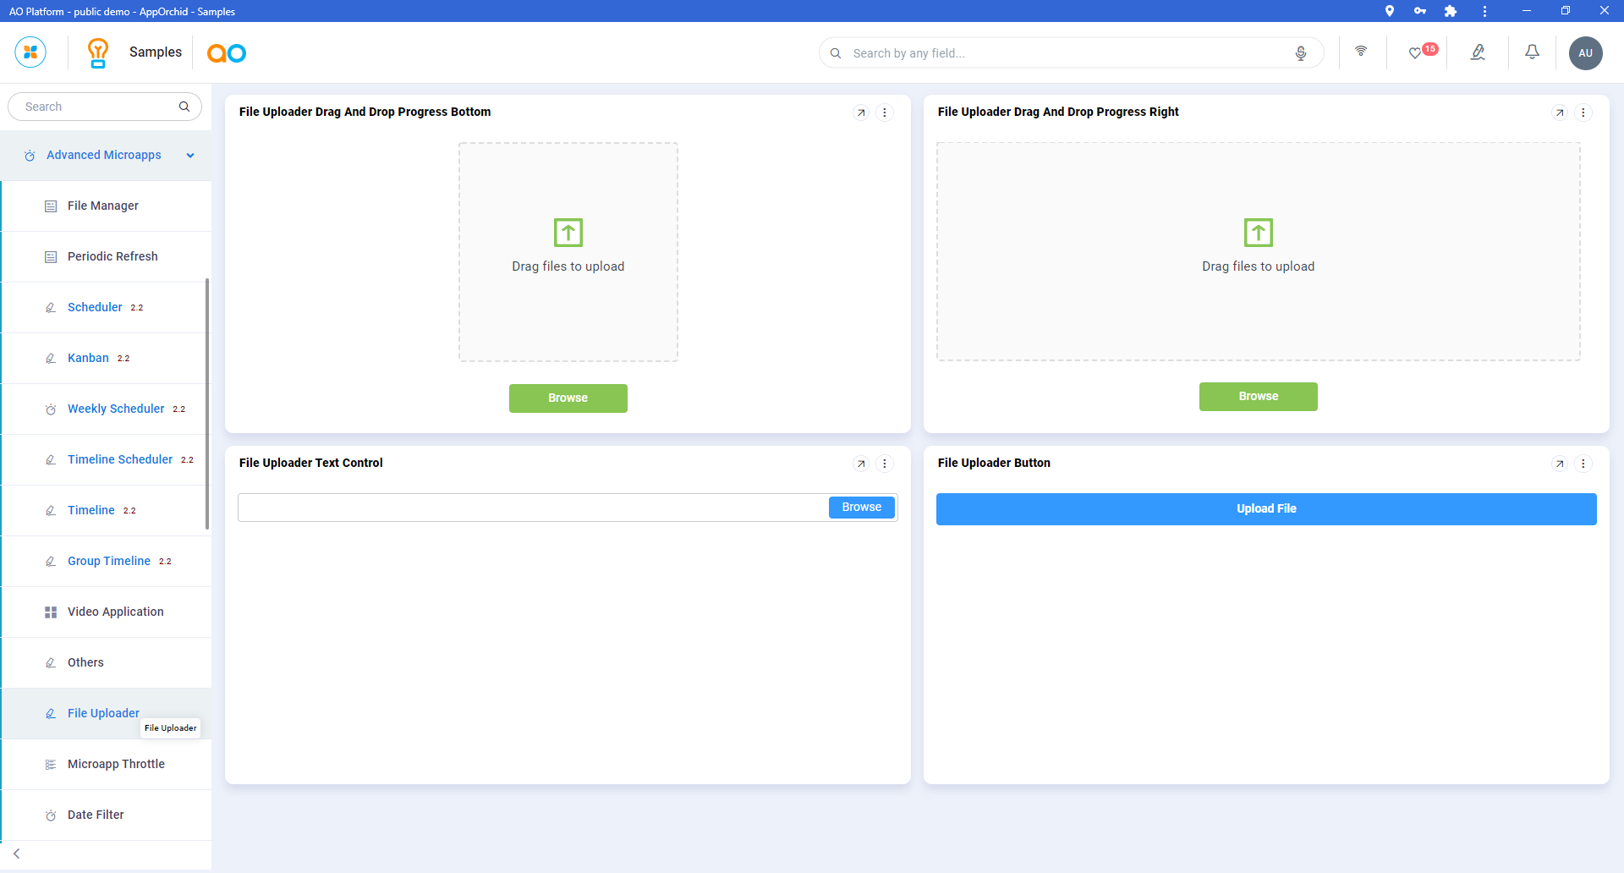Image resolution: width=1624 pixels, height=873 pixels.
Task: Open Microapp Throttle sidebar item
Action: click(x=116, y=764)
